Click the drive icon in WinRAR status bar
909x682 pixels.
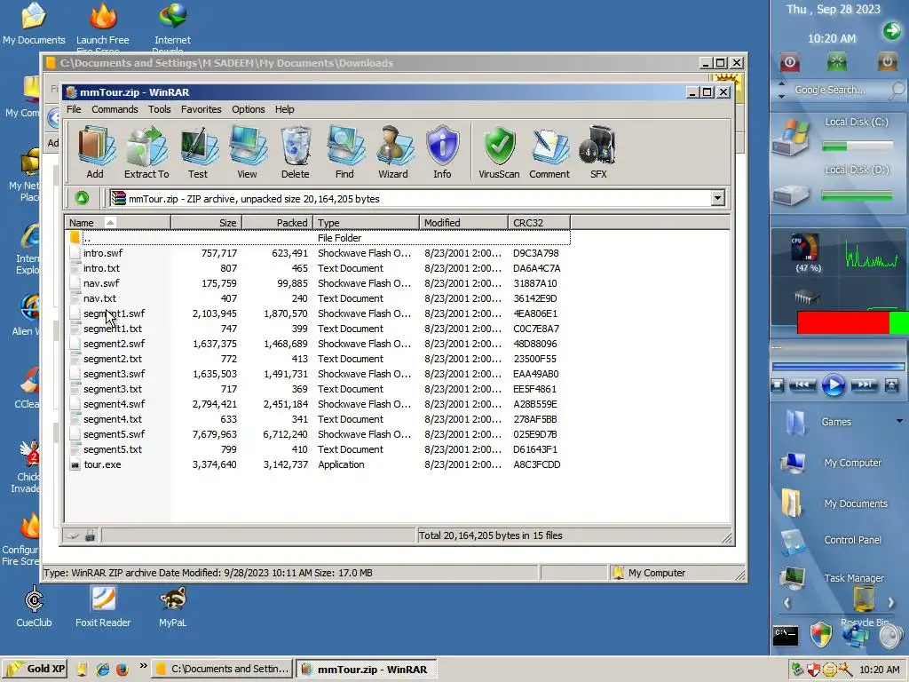click(73, 535)
